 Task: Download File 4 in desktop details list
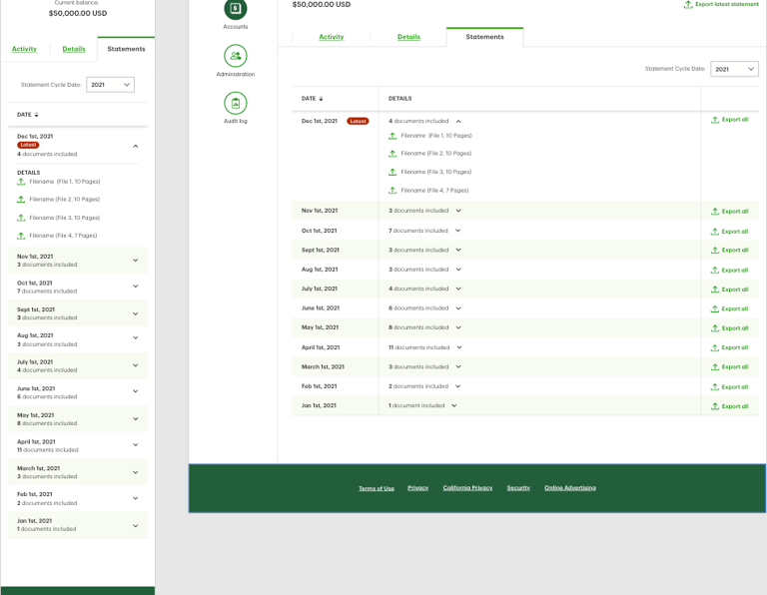(x=392, y=191)
